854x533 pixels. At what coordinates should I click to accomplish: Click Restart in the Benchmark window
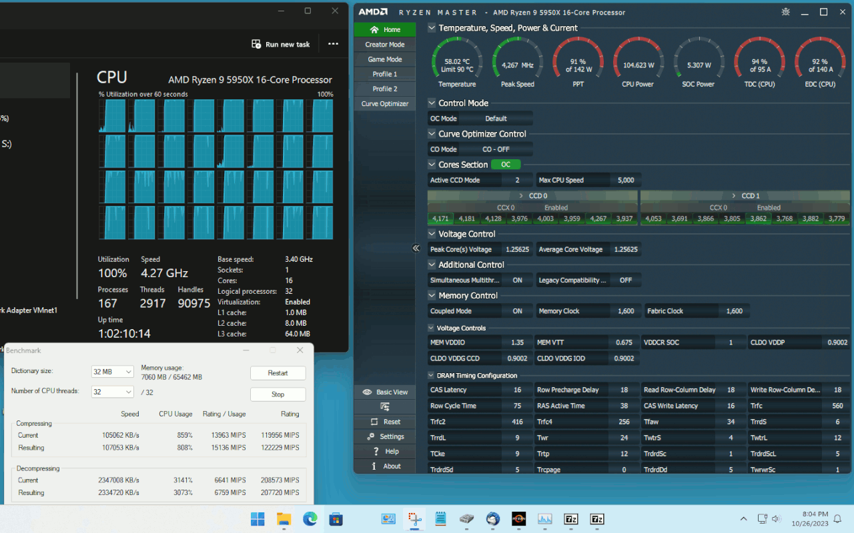point(278,373)
